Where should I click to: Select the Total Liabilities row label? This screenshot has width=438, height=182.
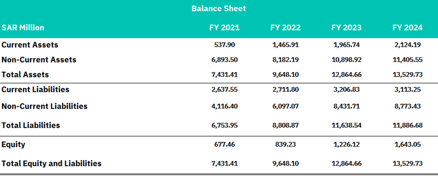[x=31, y=125]
